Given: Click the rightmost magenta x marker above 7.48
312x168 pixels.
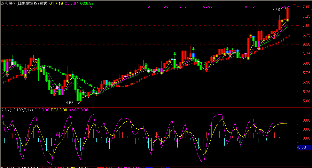Looking at the screenshot, I should point(288,7).
